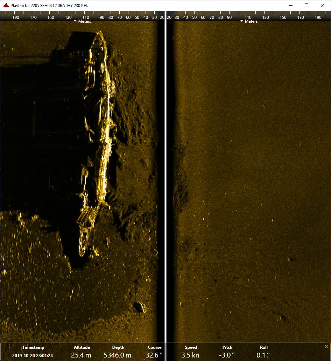Click the Roll reading 0.1°

point(263,355)
